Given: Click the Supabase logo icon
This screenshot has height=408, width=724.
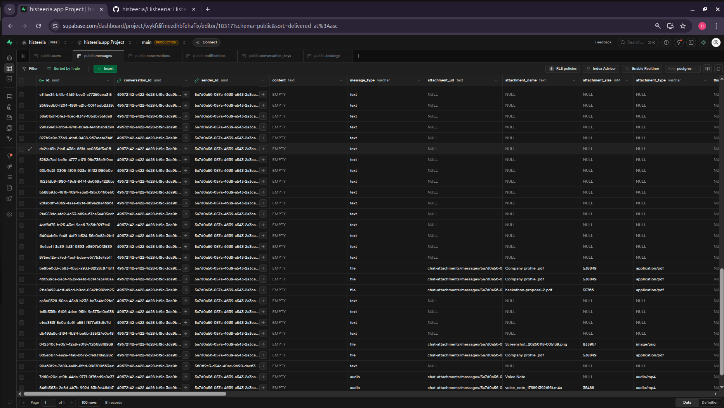Looking at the screenshot, I should [x=10, y=42].
